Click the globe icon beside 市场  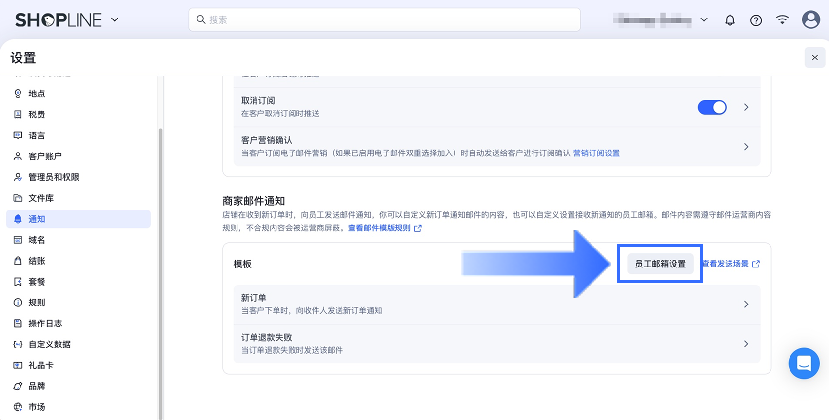click(18, 407)
